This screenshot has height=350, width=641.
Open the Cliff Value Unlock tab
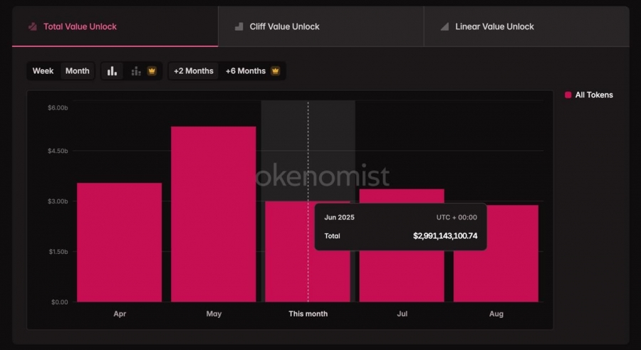[x=321, y=26]
